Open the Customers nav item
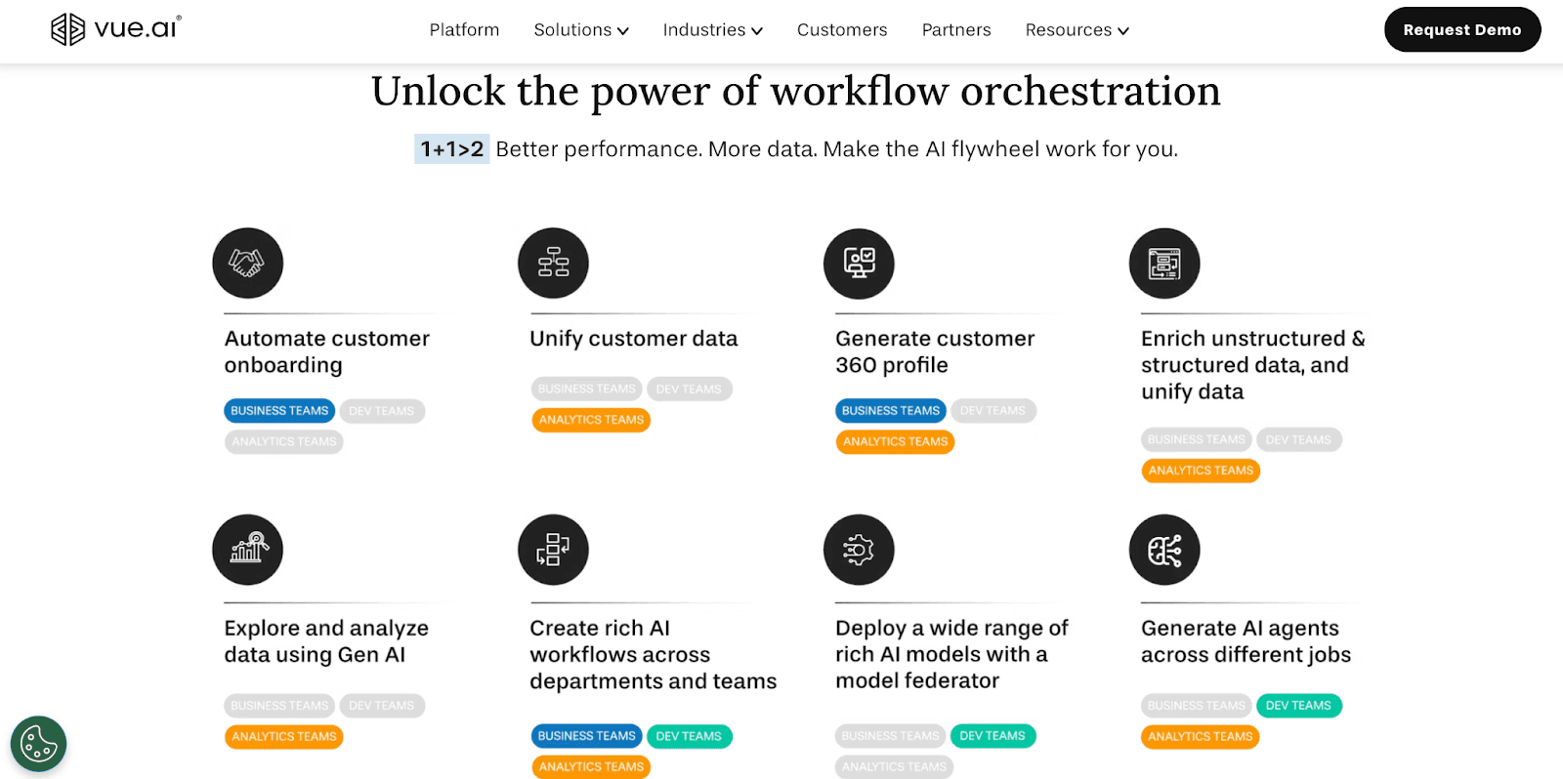The image size is (1563, 779). 842,30
